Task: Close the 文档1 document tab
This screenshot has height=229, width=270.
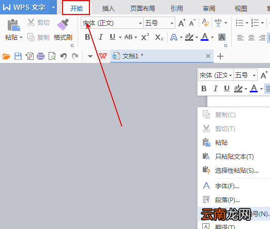Action: point(208,56)
